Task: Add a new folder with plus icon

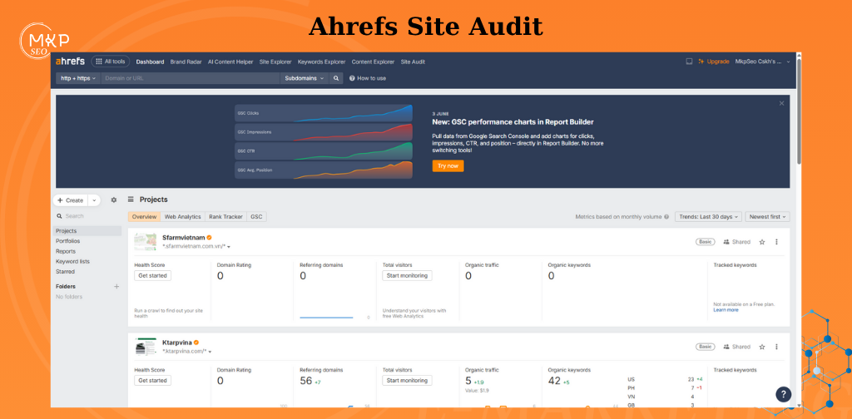Action: click(116, 286)
